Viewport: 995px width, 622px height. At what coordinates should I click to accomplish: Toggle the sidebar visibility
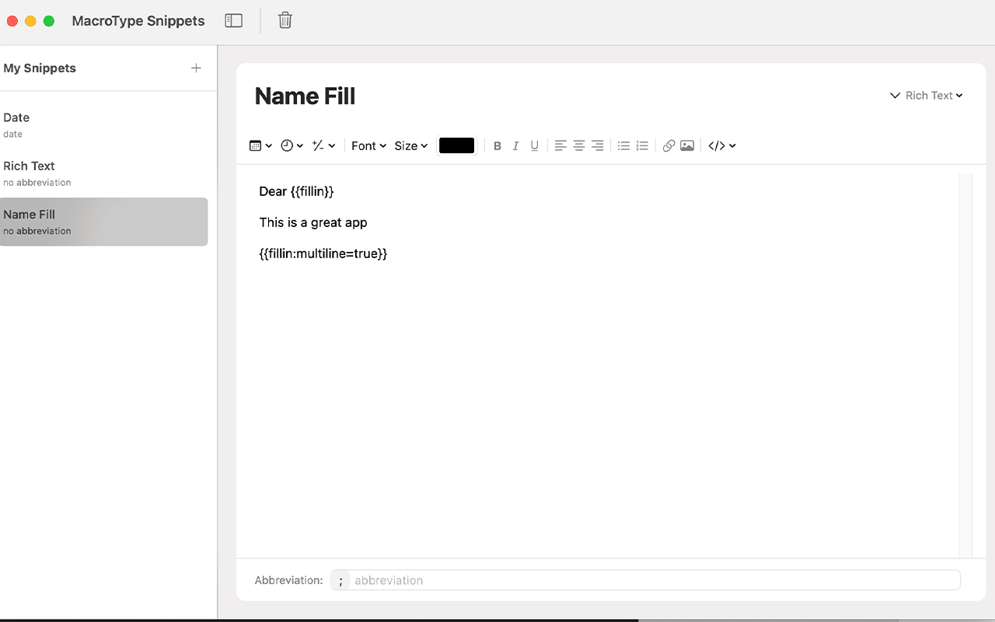coord(233,20)
